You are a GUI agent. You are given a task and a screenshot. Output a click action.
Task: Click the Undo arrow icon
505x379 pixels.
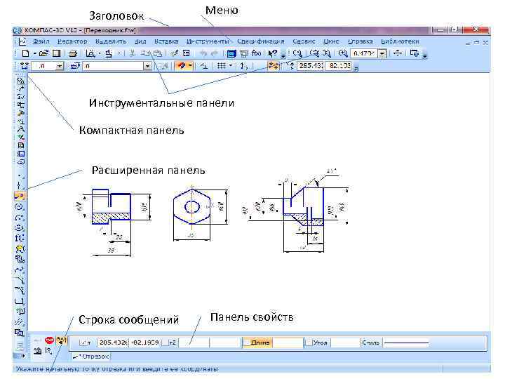[x=203, y=53]
